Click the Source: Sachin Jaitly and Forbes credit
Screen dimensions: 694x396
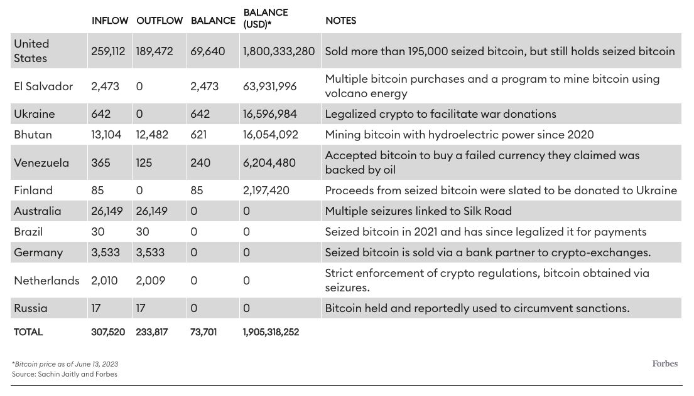pos(65,374)
